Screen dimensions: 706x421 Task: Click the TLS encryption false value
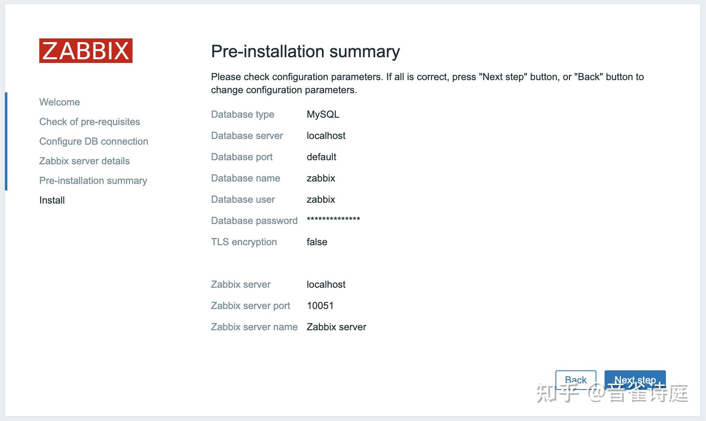(x=317, y=242)
